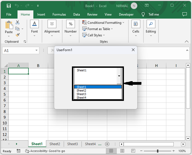Click the vertical scrollbar down arrow
This screenshot has width=192, height=155.
click(188, 139)
